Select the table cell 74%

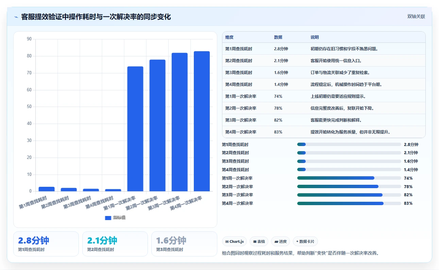click(278, 96)
